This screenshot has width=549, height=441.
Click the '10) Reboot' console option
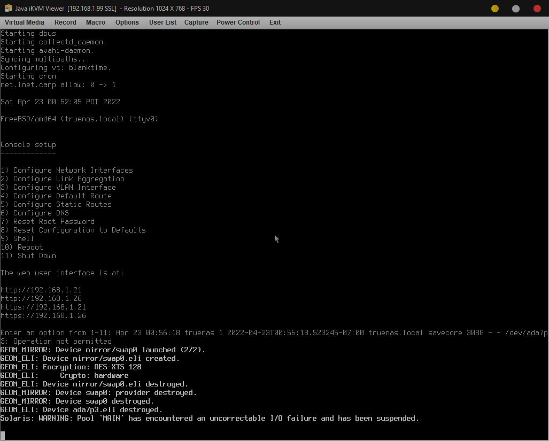tap(22, 247)
